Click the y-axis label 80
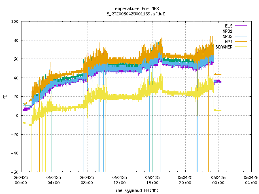Image resolution: width=259 pixels, height=194 pixels. pyautogui.click(x=16, y=40)
